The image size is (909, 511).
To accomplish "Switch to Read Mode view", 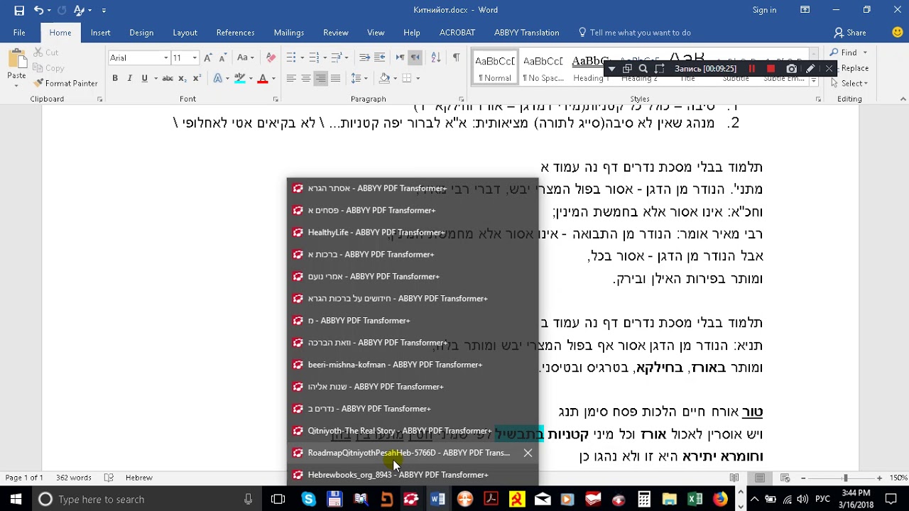I will tap(734, 478).
